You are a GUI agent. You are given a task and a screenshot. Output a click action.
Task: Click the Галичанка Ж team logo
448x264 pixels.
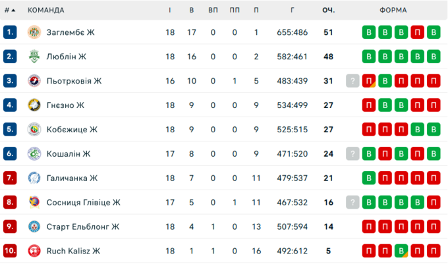34,178
